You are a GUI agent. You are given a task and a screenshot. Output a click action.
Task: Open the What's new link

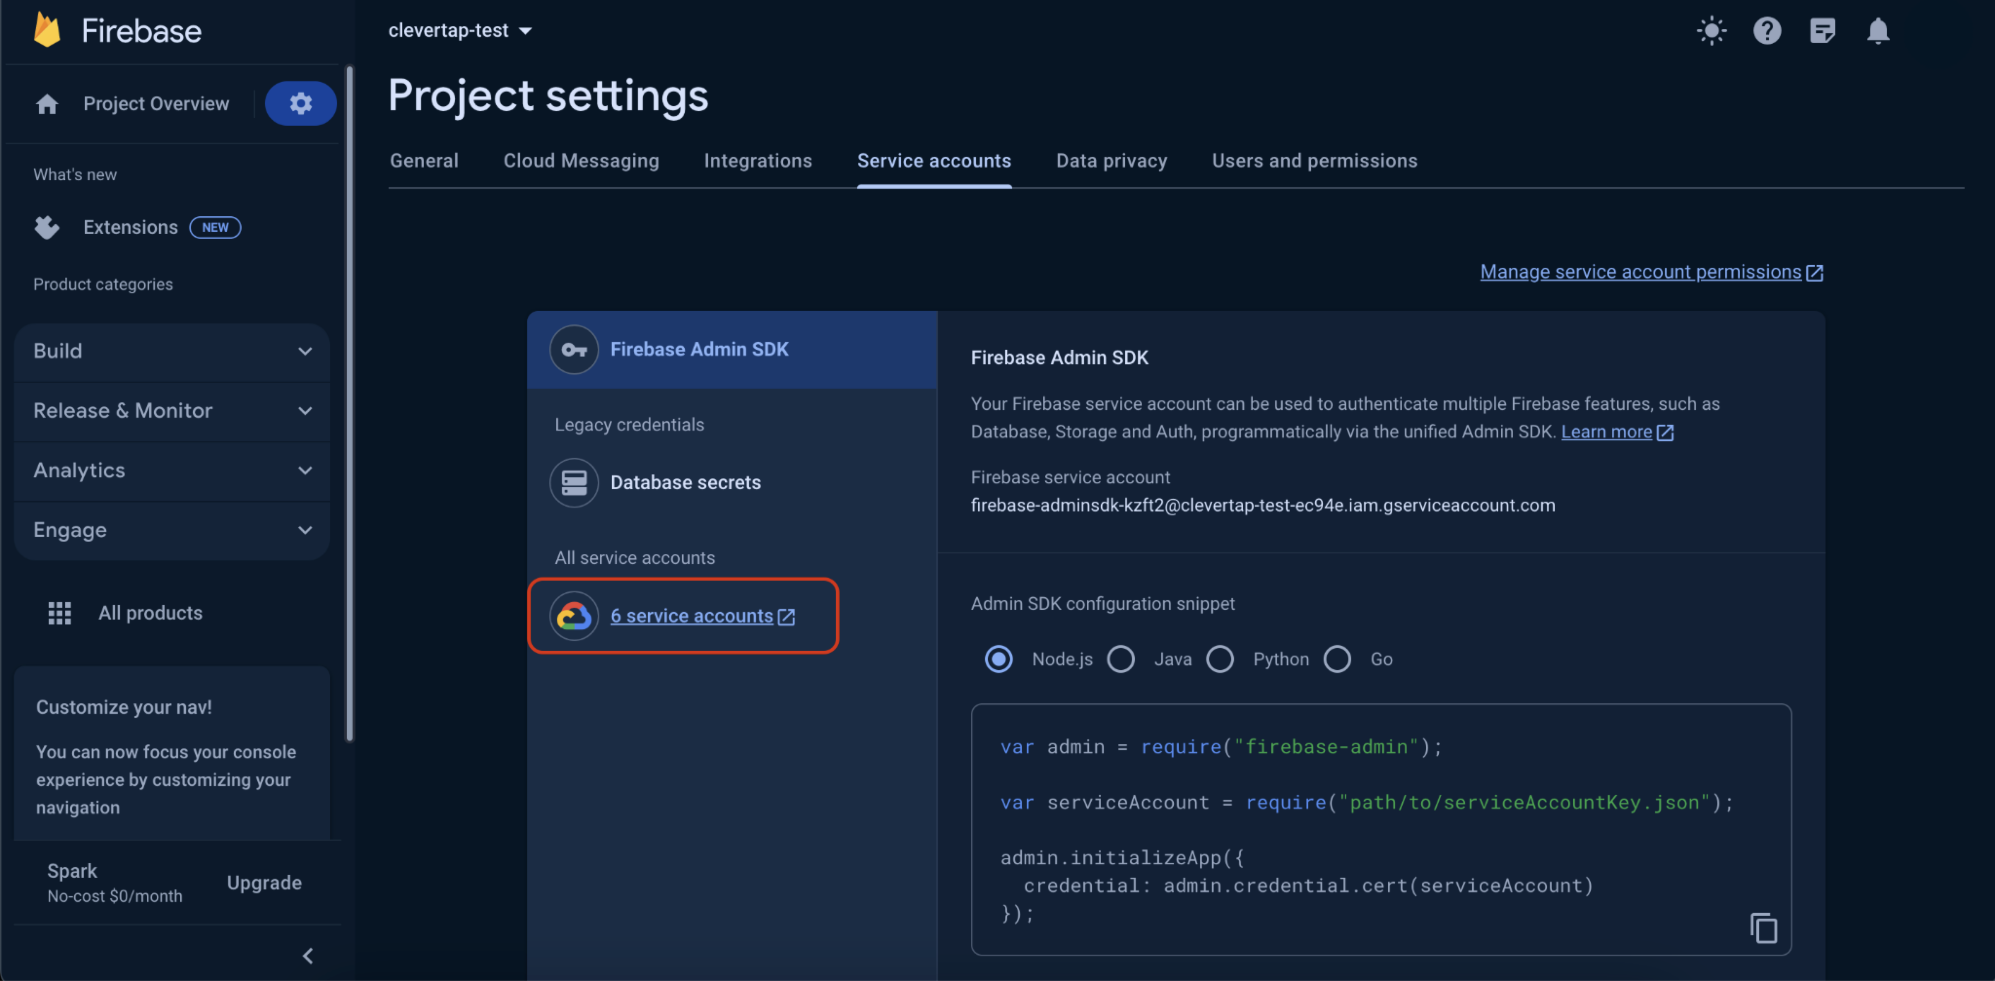tap(75, 174)
